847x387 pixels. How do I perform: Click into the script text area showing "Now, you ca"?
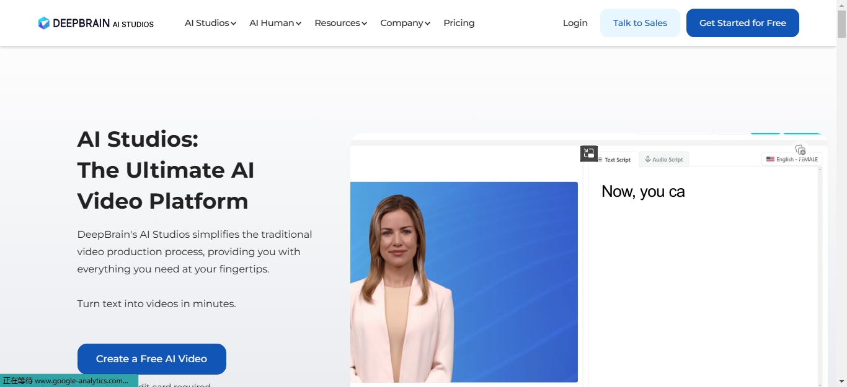703,277
